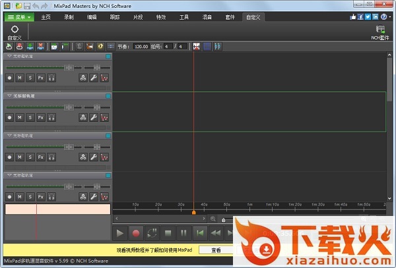Open wrench settings on the first track
The width and height of the screenshot is (396, 268).
coord(94,78)
